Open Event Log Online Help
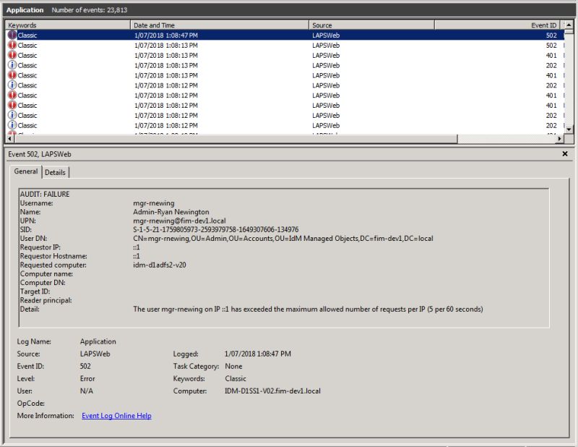 (x=118, y=415)
